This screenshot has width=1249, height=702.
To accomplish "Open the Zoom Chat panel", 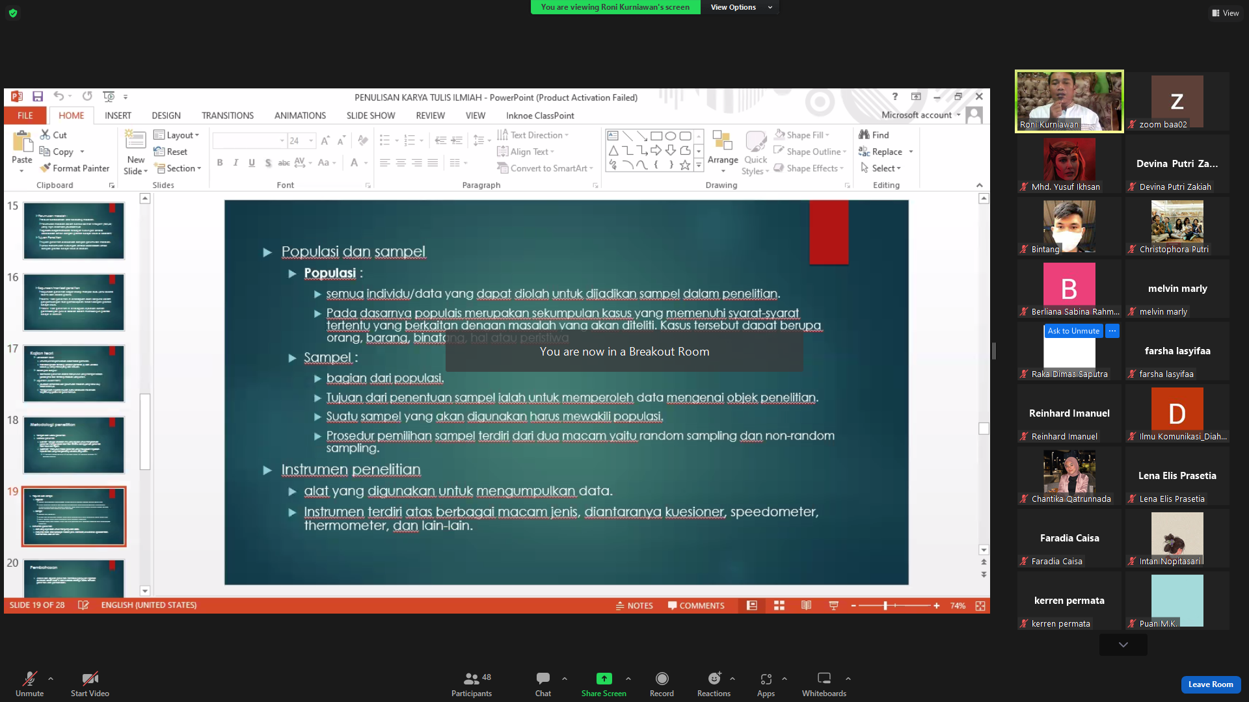I will coord(543,684).
